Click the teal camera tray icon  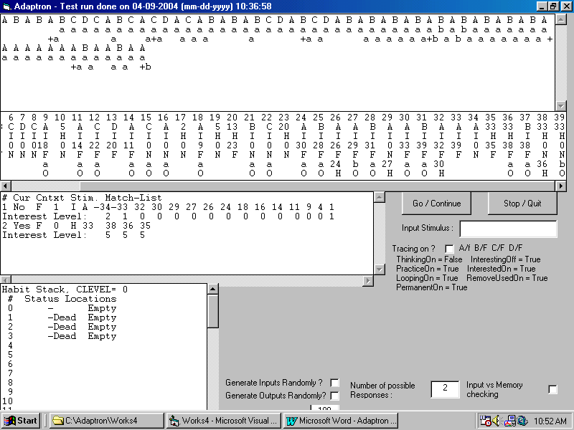click(x=522, y=421)
